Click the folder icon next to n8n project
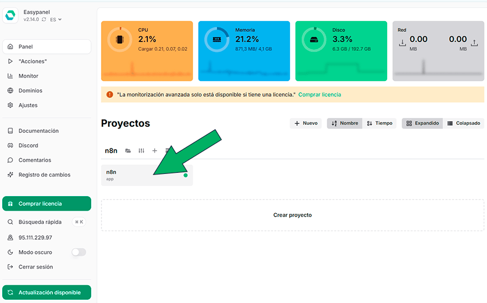The image size is (487, 303). (x=128, y=151)
